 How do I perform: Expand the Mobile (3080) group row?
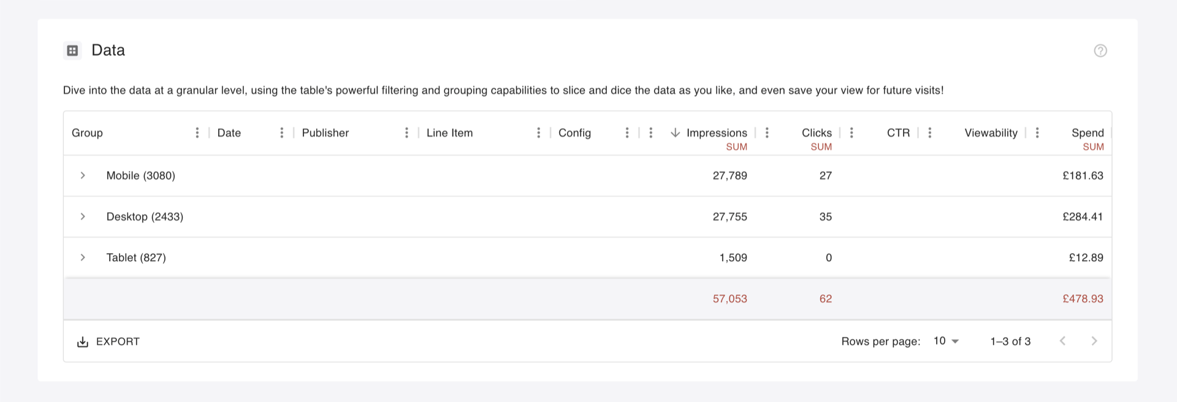point(83,176)
